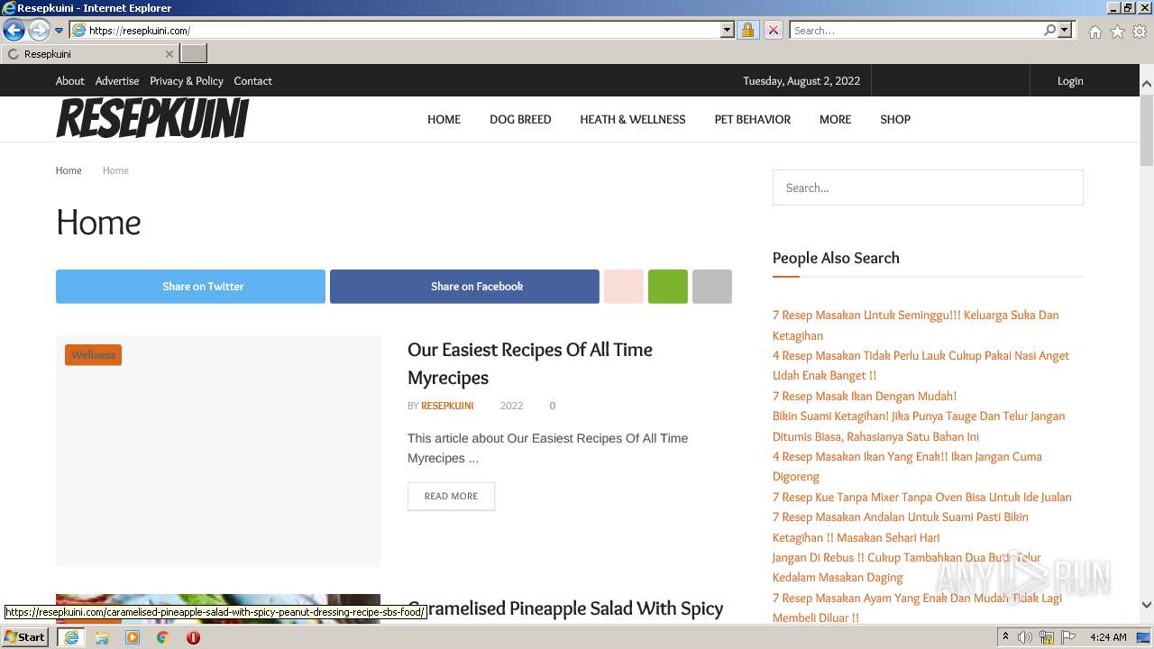
Task: Click the Login link
Action: click(1070, 81)
